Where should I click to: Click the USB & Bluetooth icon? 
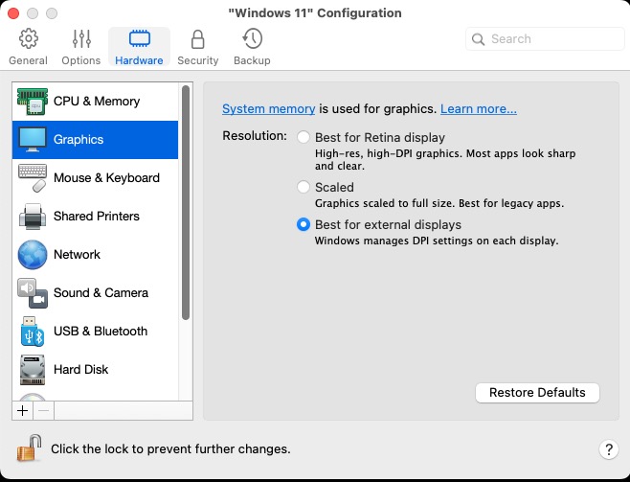tap(33, 332)
